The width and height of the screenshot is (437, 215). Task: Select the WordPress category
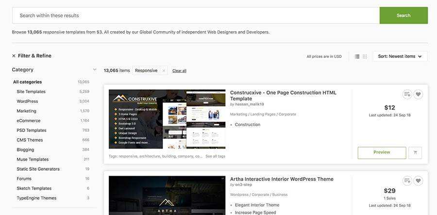tap(27, 101)
